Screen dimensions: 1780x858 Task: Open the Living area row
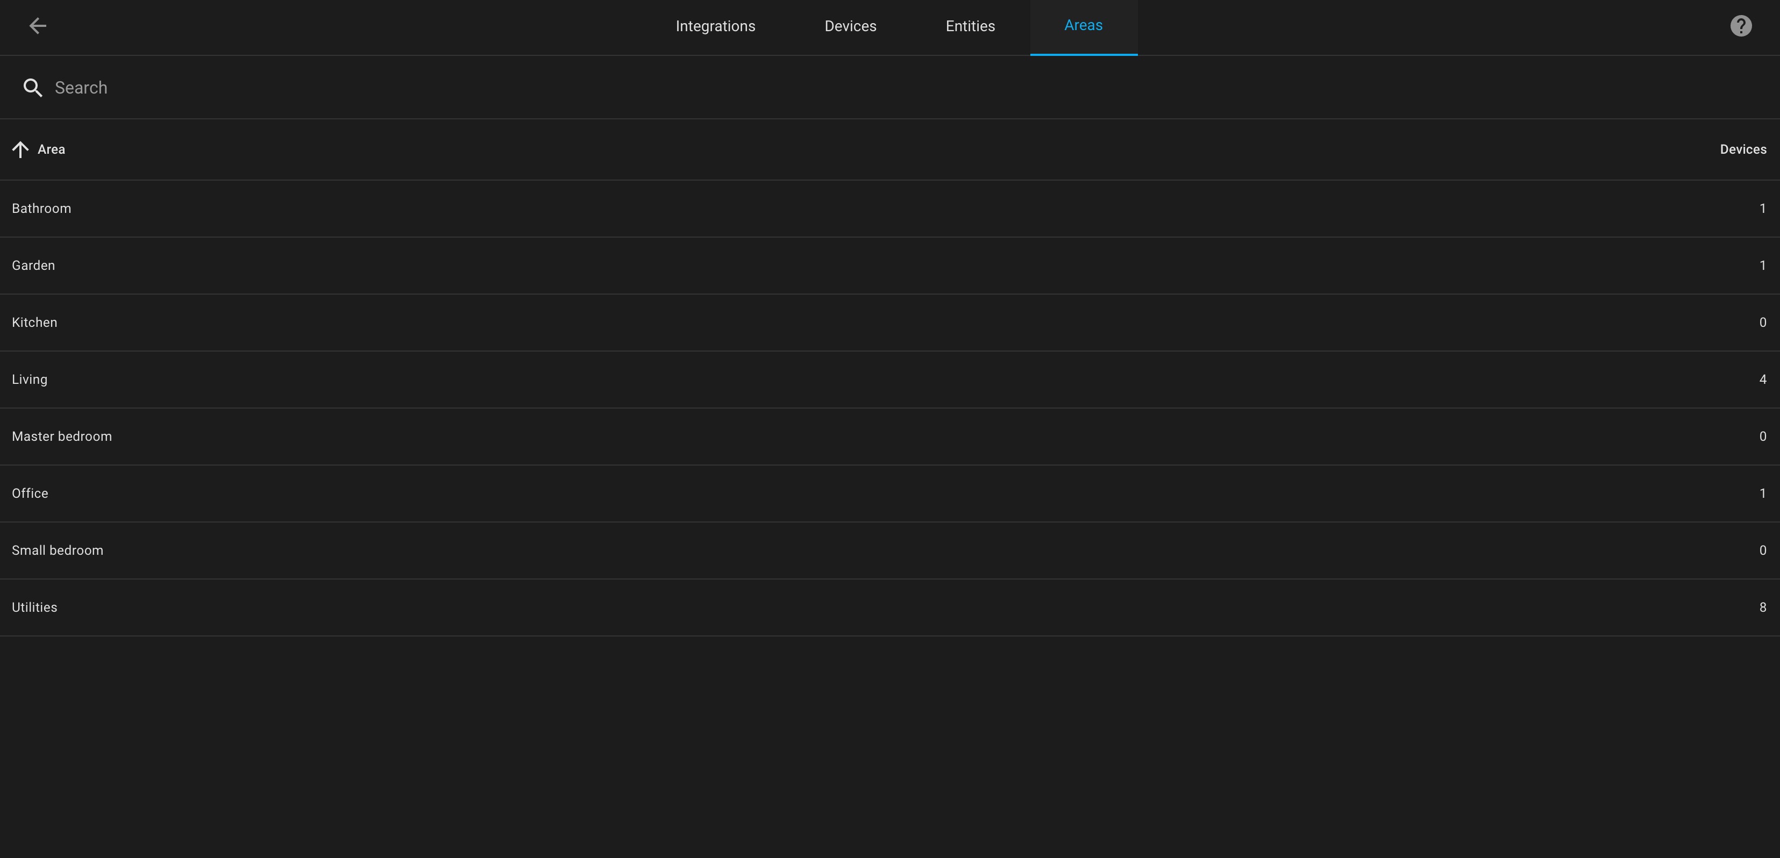coord(890,380)
